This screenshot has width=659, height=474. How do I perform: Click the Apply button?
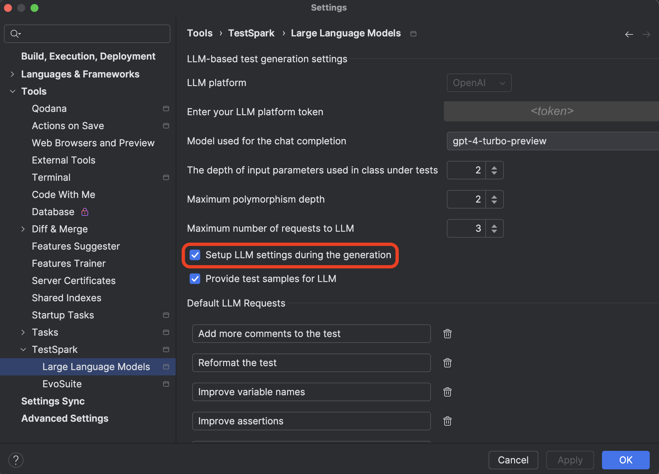coord(570,460)
